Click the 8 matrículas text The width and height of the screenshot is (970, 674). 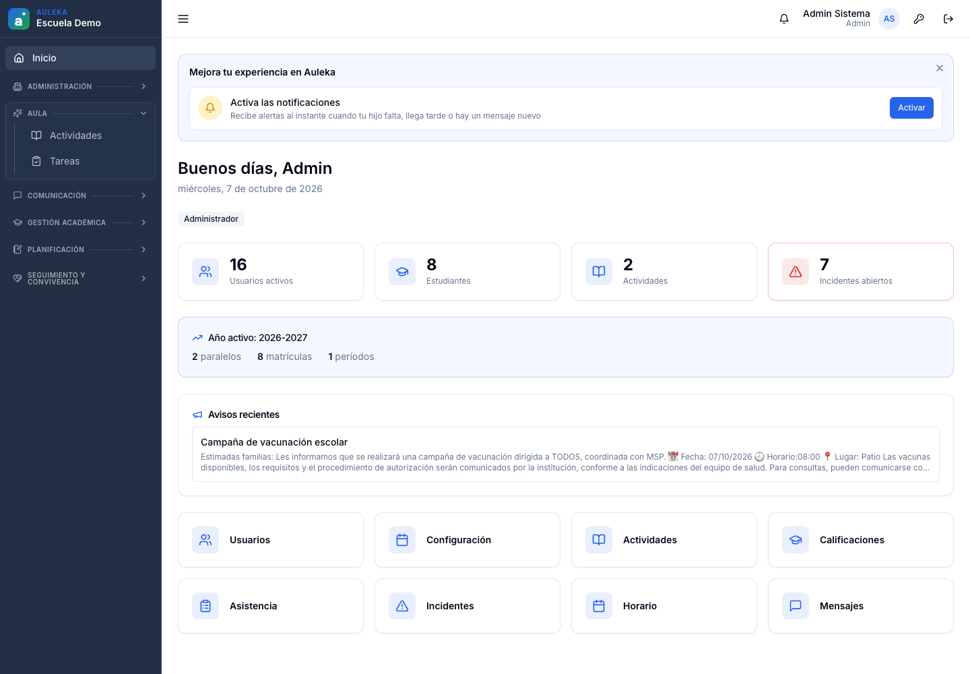(x=284, y=357)
